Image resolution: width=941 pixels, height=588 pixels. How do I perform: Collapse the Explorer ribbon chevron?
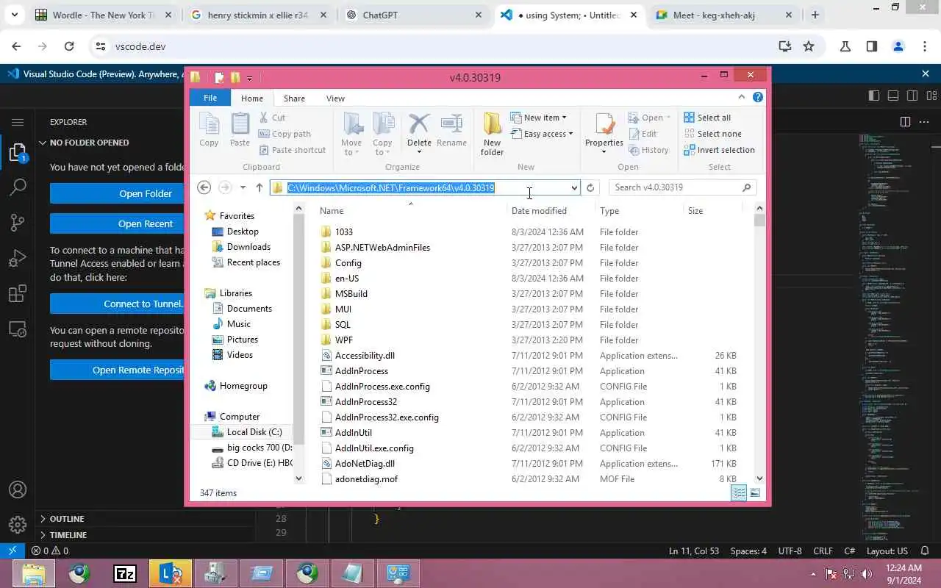point(742,97)
